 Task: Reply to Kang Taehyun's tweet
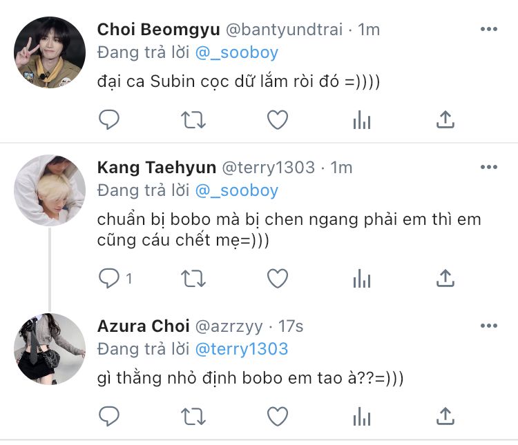point(109,278)
